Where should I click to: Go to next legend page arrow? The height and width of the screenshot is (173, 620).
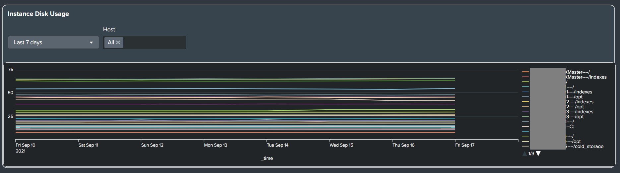pyautogui.click(x=538, y=154)
